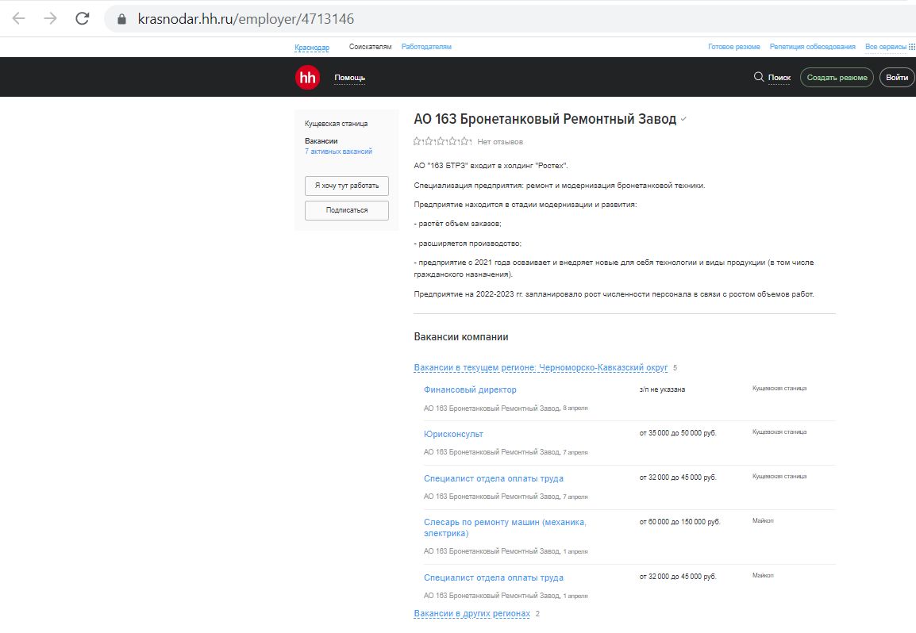Click the padlock site info icon
The image size is (916, 633).
122,19
